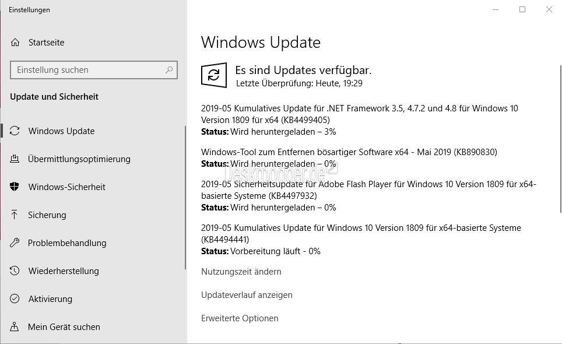Screen dimensions: 562x344
Task: Click the search magnifier icon
Action: 169,69
